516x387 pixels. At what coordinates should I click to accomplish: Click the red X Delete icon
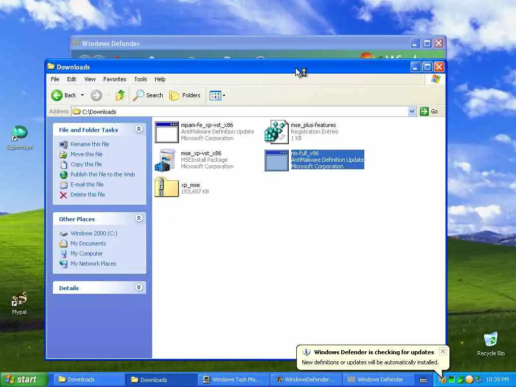pyautogui.click(x=63, y=195)
